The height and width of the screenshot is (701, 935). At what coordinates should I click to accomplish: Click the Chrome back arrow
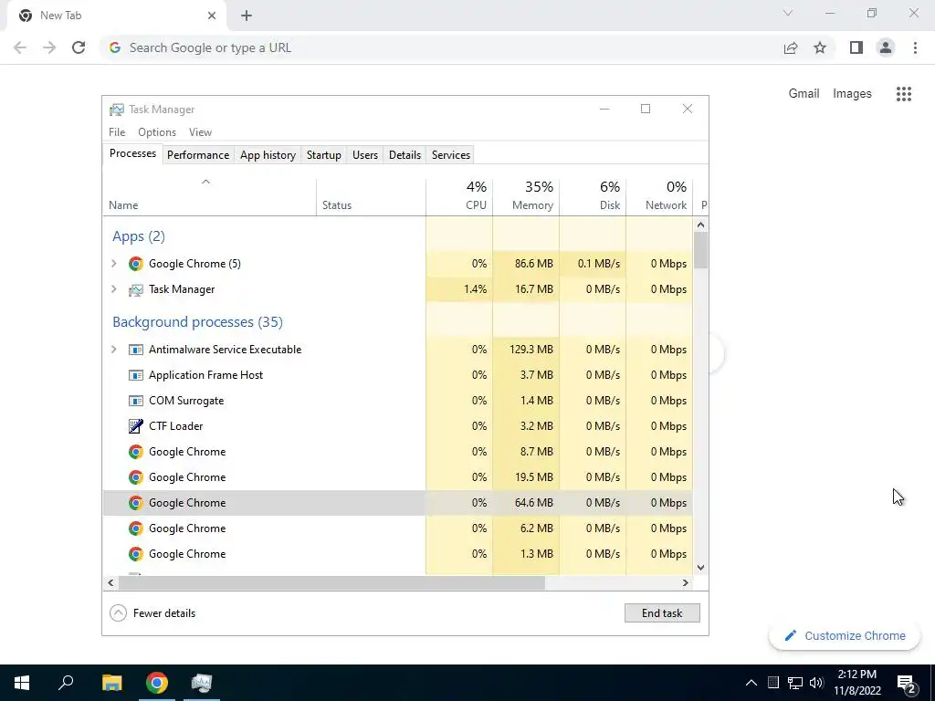(x=20, y=47)
